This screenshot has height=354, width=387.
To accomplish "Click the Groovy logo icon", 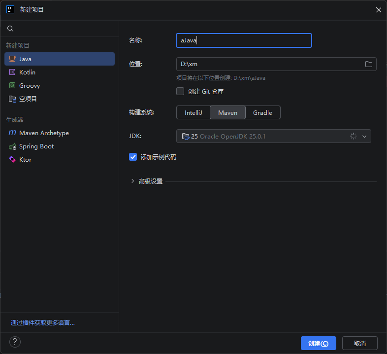I will click(x=12, y=85).
